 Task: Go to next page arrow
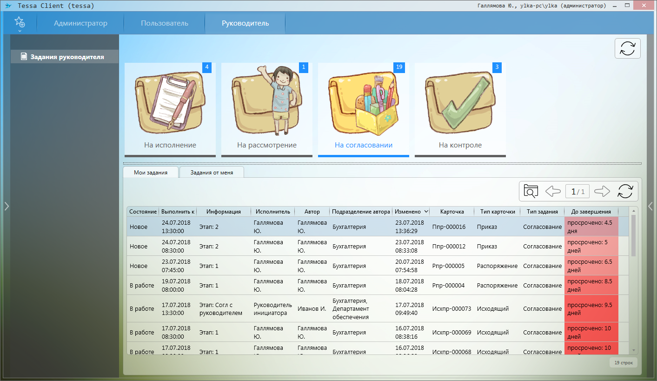tap(602, 191)
